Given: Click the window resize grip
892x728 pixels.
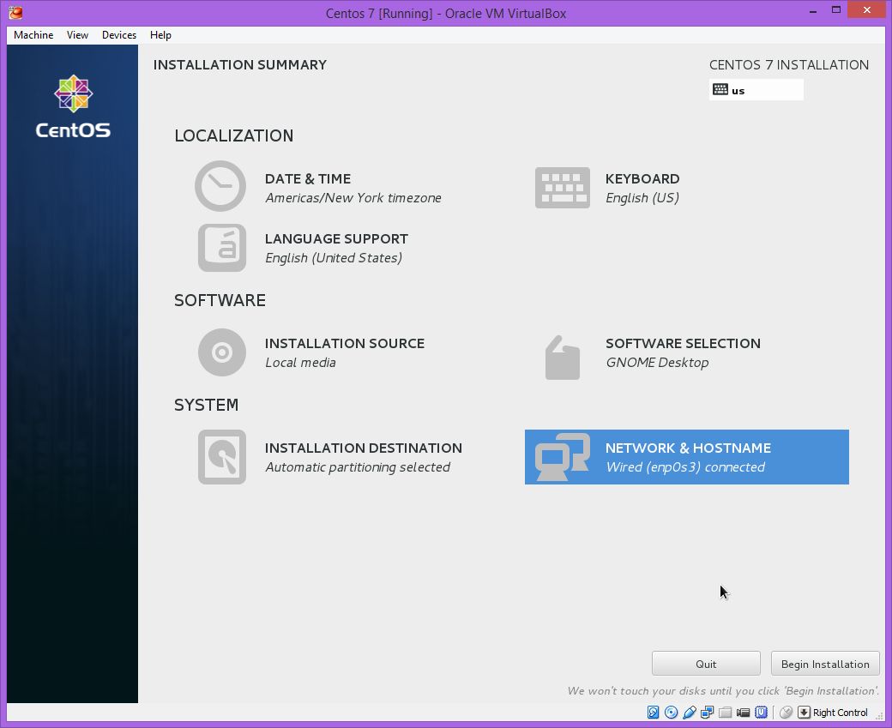Looking at the screenshot, I should pyautogui.click(x=880, y=717).
